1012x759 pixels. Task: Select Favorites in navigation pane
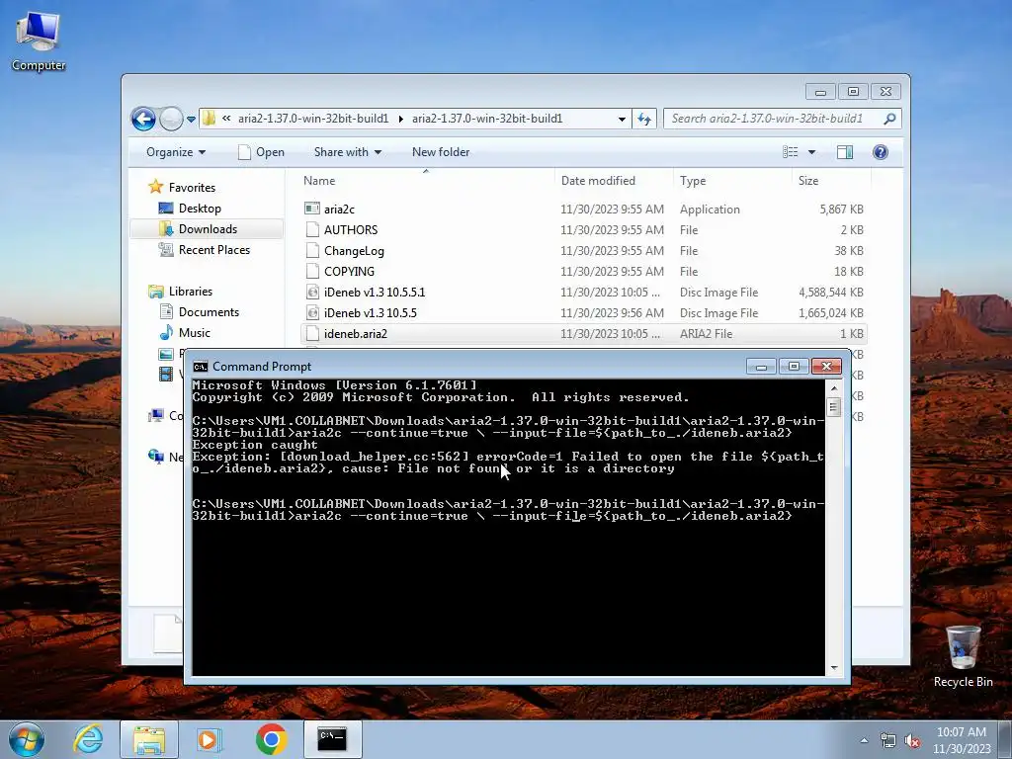(192, 188)
